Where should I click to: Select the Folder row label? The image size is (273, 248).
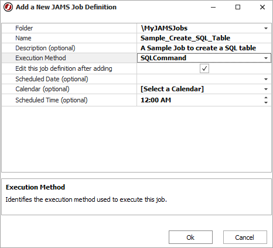coord(24,28)
